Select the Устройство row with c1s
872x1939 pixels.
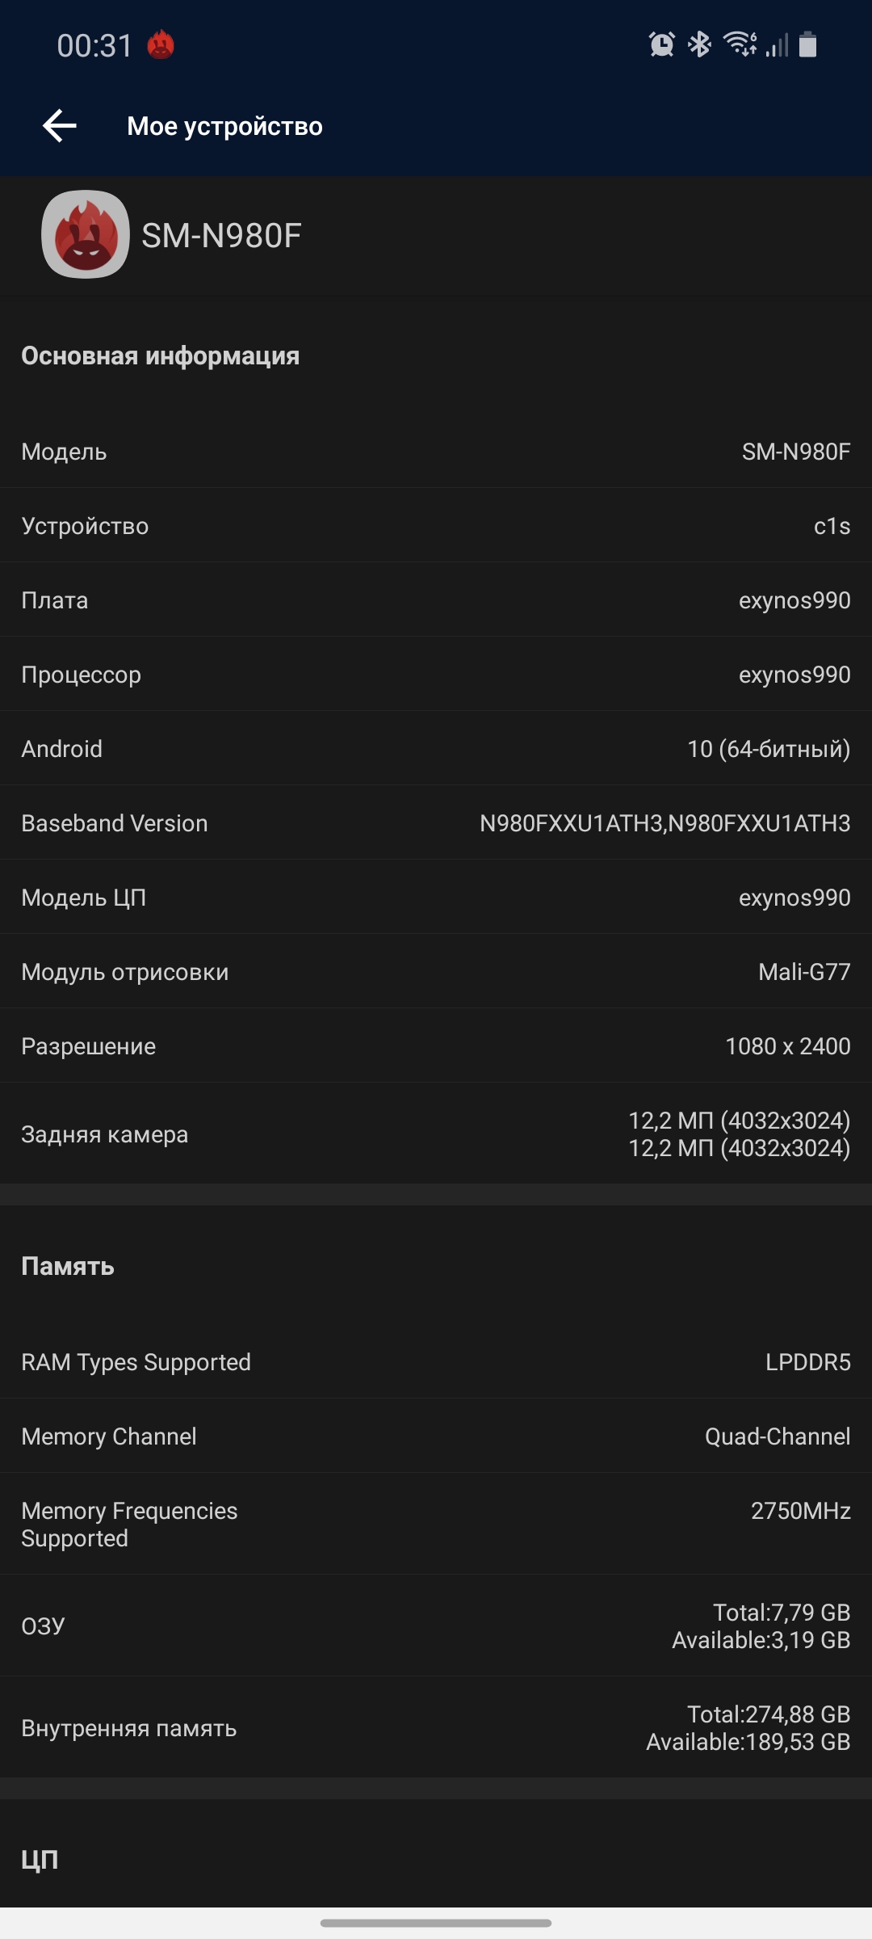coord(436,526)
